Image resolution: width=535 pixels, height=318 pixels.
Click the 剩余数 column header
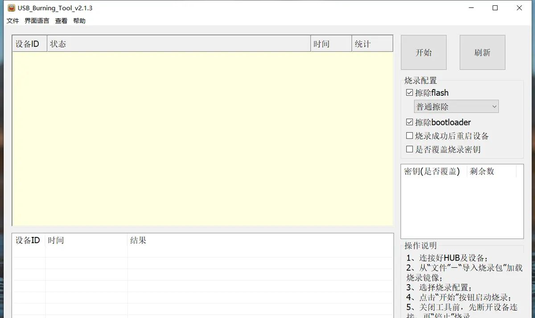coord(491,171)
